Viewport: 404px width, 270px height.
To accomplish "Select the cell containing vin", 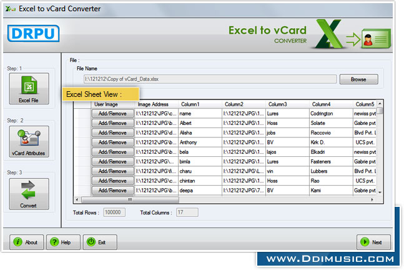I will coord(287,171).
